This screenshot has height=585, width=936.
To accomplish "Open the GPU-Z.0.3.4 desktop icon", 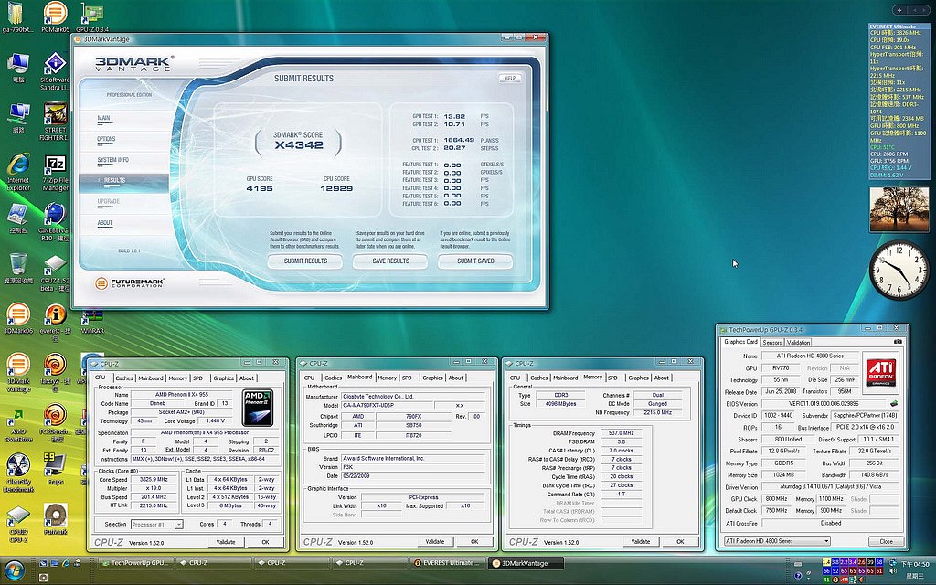I will pos(92,16).
